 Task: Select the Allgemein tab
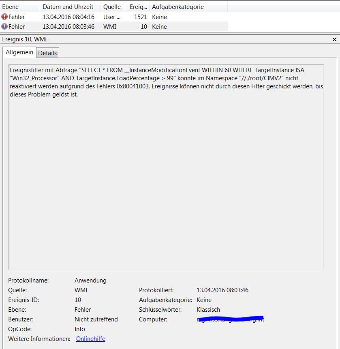[19, 53]
